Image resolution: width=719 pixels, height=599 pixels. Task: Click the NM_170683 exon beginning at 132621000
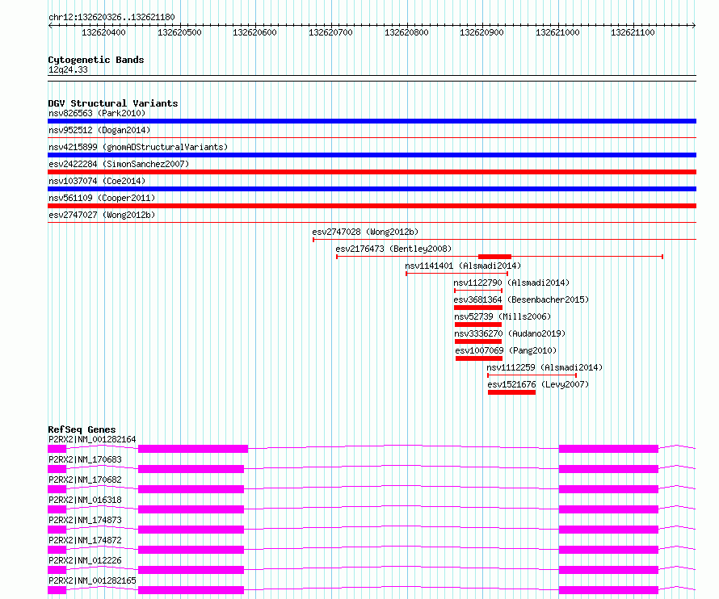point(608,469)
